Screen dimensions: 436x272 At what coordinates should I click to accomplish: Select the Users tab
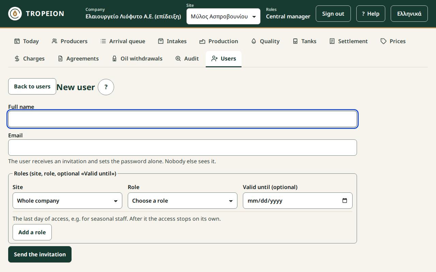pyautogui.click(x=223, y=58)
